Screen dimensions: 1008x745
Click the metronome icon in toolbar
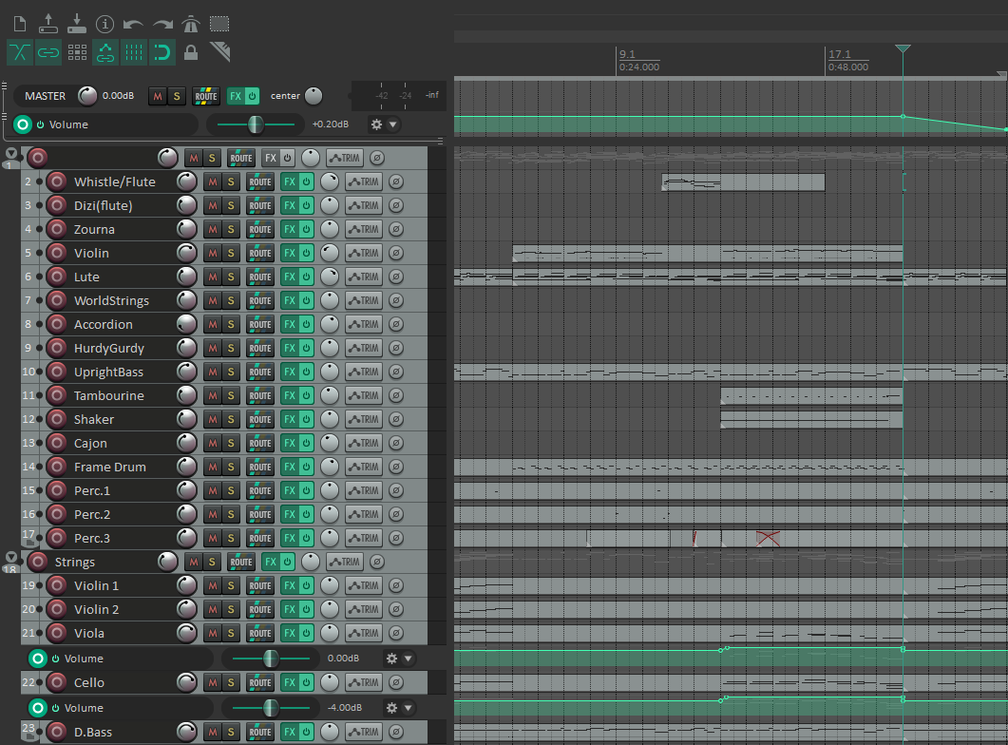pyautogui.click(x=190, y=25)
